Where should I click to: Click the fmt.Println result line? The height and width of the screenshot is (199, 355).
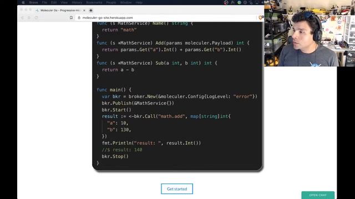tap(151, 143)
